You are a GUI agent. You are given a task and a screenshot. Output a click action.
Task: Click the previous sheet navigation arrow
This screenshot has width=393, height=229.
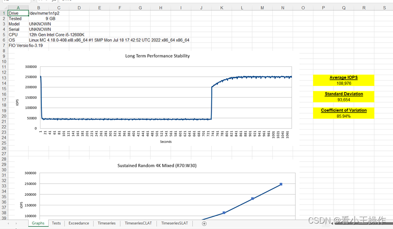[x=8, y=223]
